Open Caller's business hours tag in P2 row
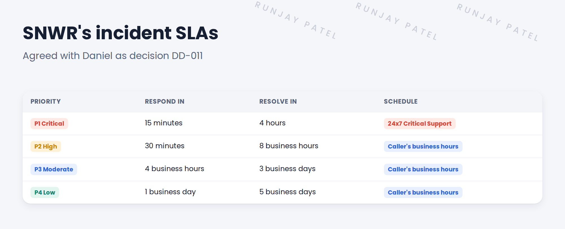Image resolution: width=565 pixels, height=229 pixels. [x=423, y=146]
